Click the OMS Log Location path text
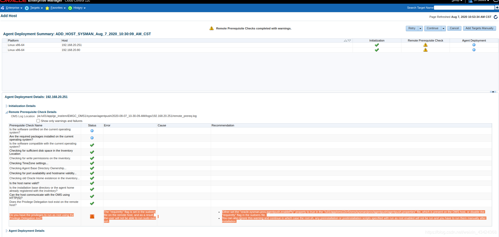Screen dimensions: 499x237 [117, 116]
